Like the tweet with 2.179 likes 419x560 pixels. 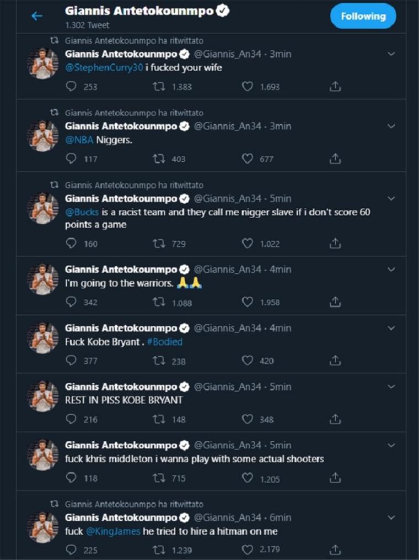click(x=248, y=550)
